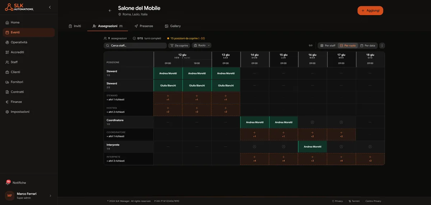Image resolution: width=431 pixels, height=205 pixels.
Task: Select Giulia Bianchi cell on 12 giu 09:00
Action: pos(168,85)
